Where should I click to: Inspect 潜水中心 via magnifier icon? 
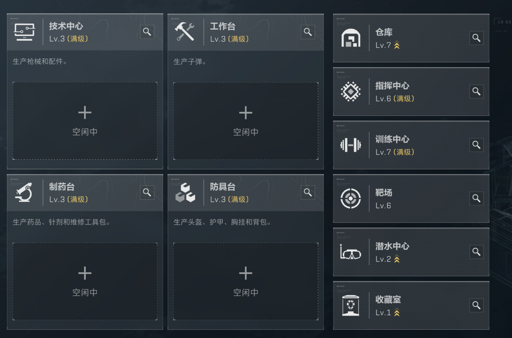(x=476, y=252)
